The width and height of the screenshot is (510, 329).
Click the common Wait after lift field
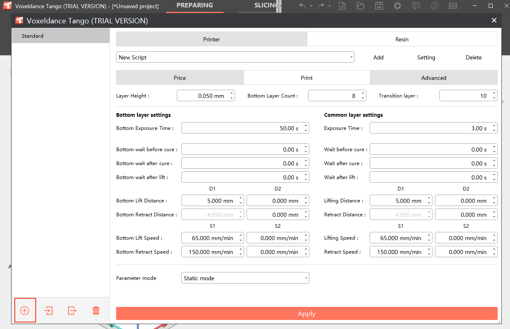click(x=434, y=177)
